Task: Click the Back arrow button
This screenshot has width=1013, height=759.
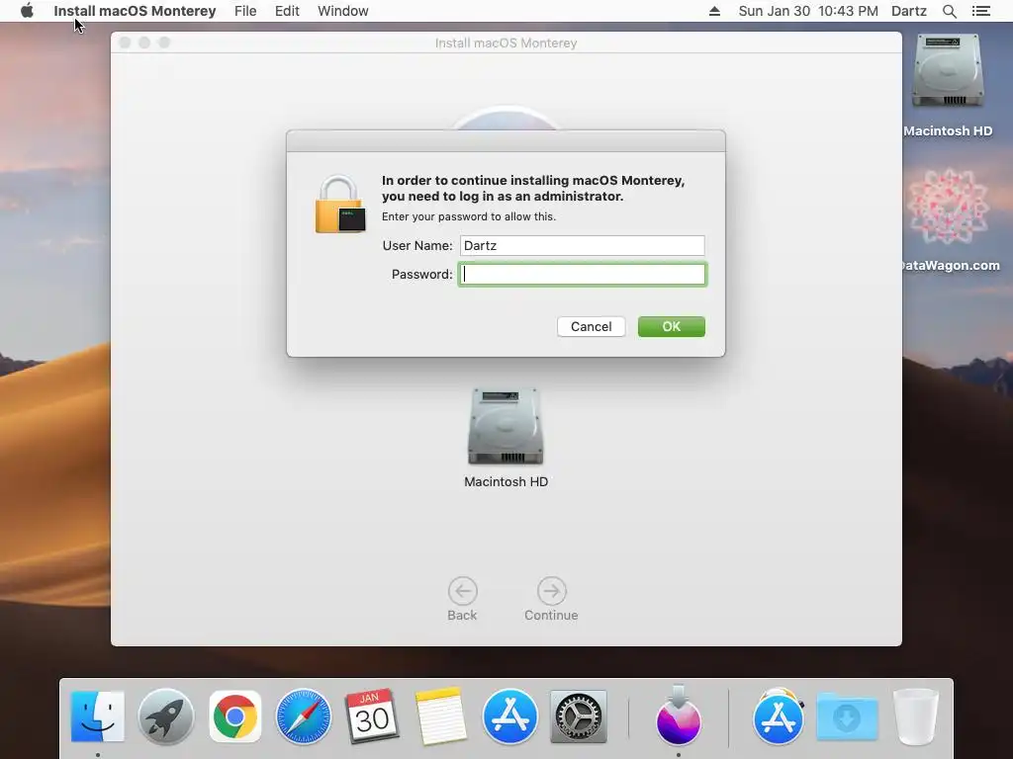Action: [x=463, y=591]
